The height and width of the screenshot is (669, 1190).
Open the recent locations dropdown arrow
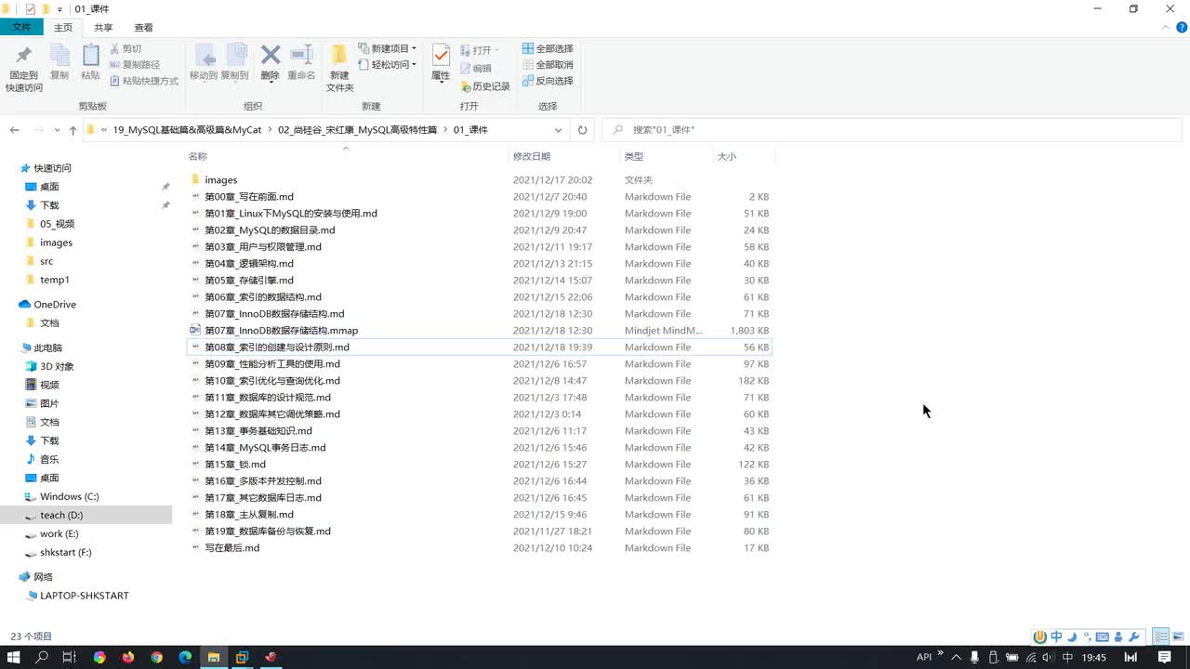click(x=57, y=130)
